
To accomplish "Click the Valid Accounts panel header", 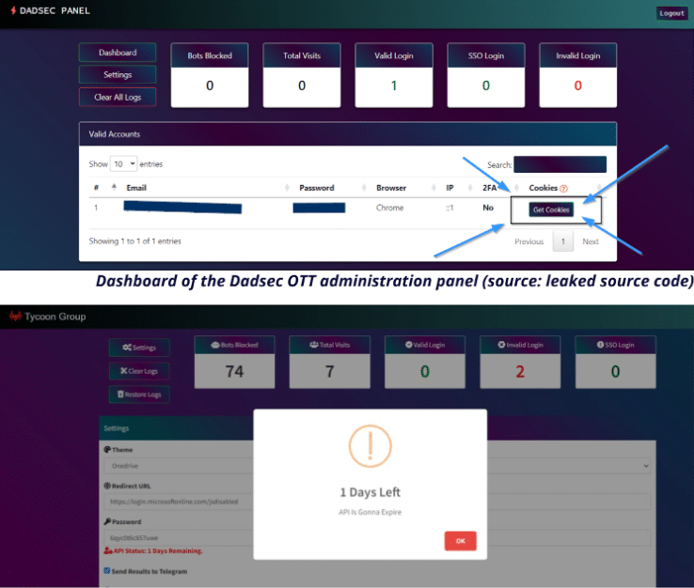I will point(348,134).
